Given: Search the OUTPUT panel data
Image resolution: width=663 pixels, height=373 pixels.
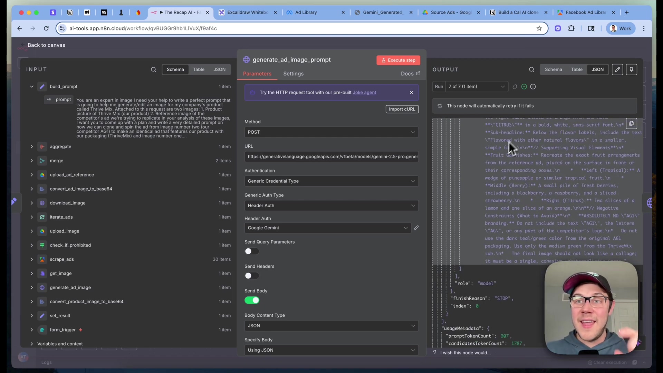Looking at the screenshot, I should (531, 69).
